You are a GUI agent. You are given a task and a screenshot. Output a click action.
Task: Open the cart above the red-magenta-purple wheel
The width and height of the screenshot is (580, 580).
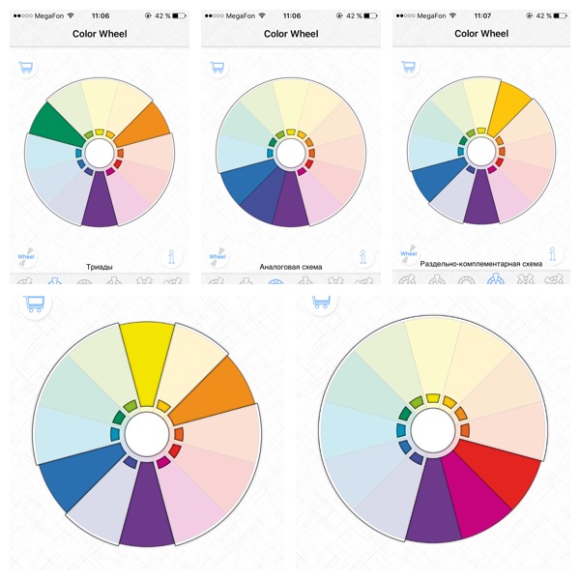pos(320,304)
